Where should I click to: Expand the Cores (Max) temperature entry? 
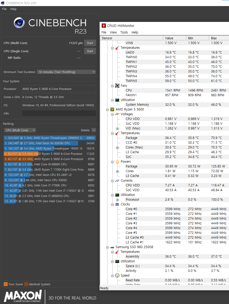[117, 148]
